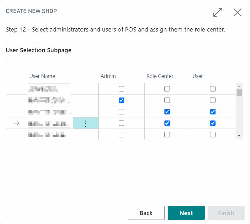Tick Role Center in the bottom row
The height and width of the screenshot is (224, 250).
click(167, 135)
